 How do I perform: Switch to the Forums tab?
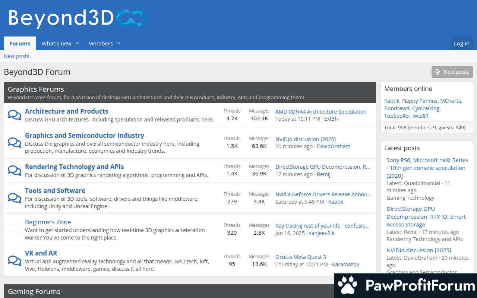pyautogui.click(x=20, y=44)
